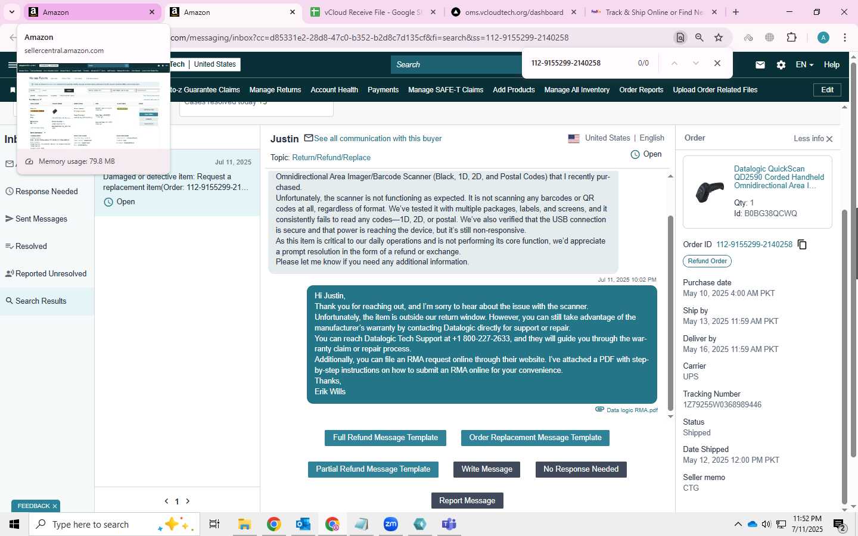The image size is (858, 536).
Task: Go to next inbox page arrow
Action: coord(188,501)
